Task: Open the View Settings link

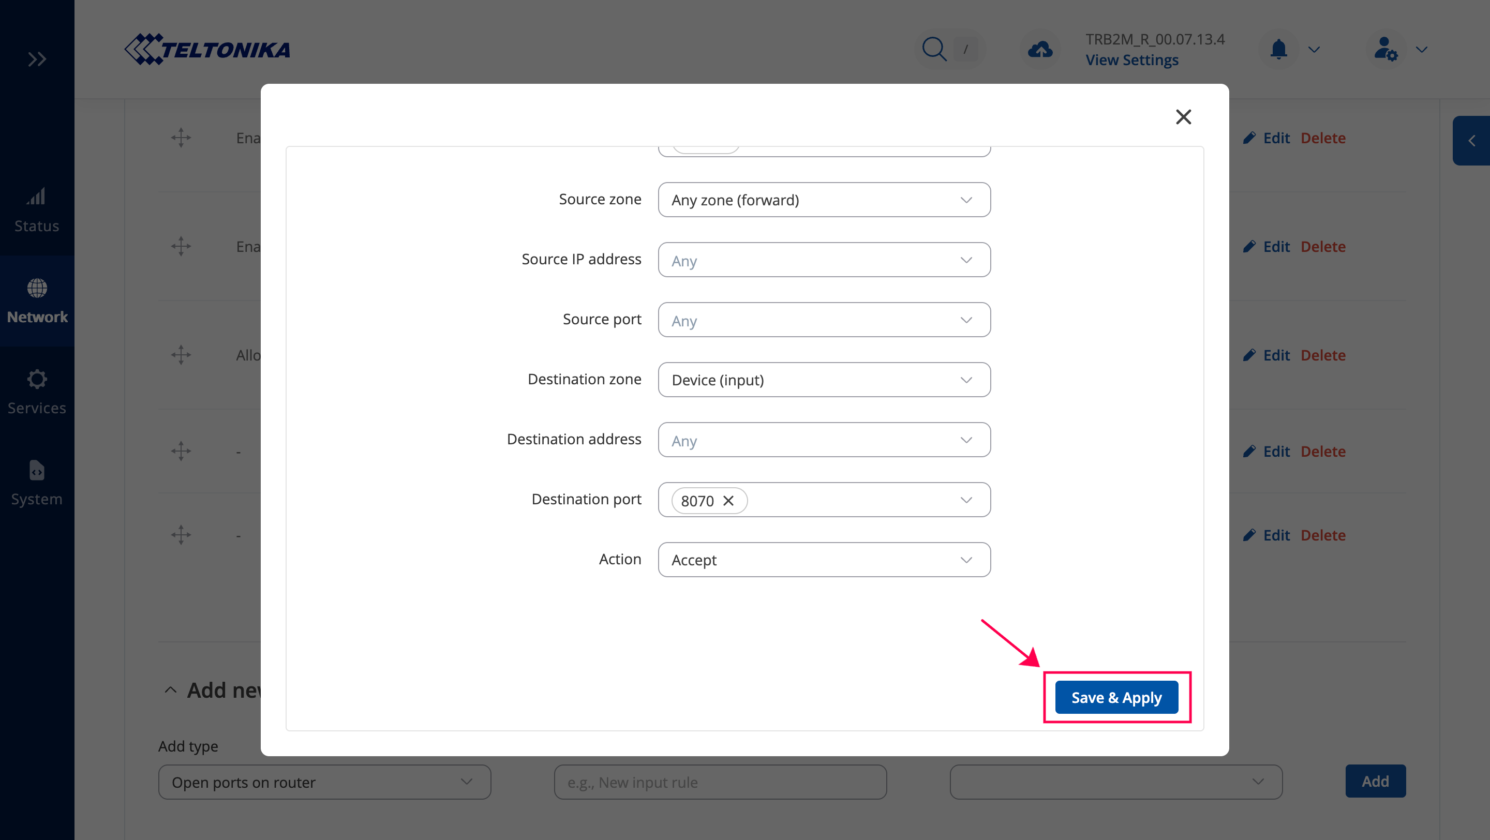Action: [1131, 60]
